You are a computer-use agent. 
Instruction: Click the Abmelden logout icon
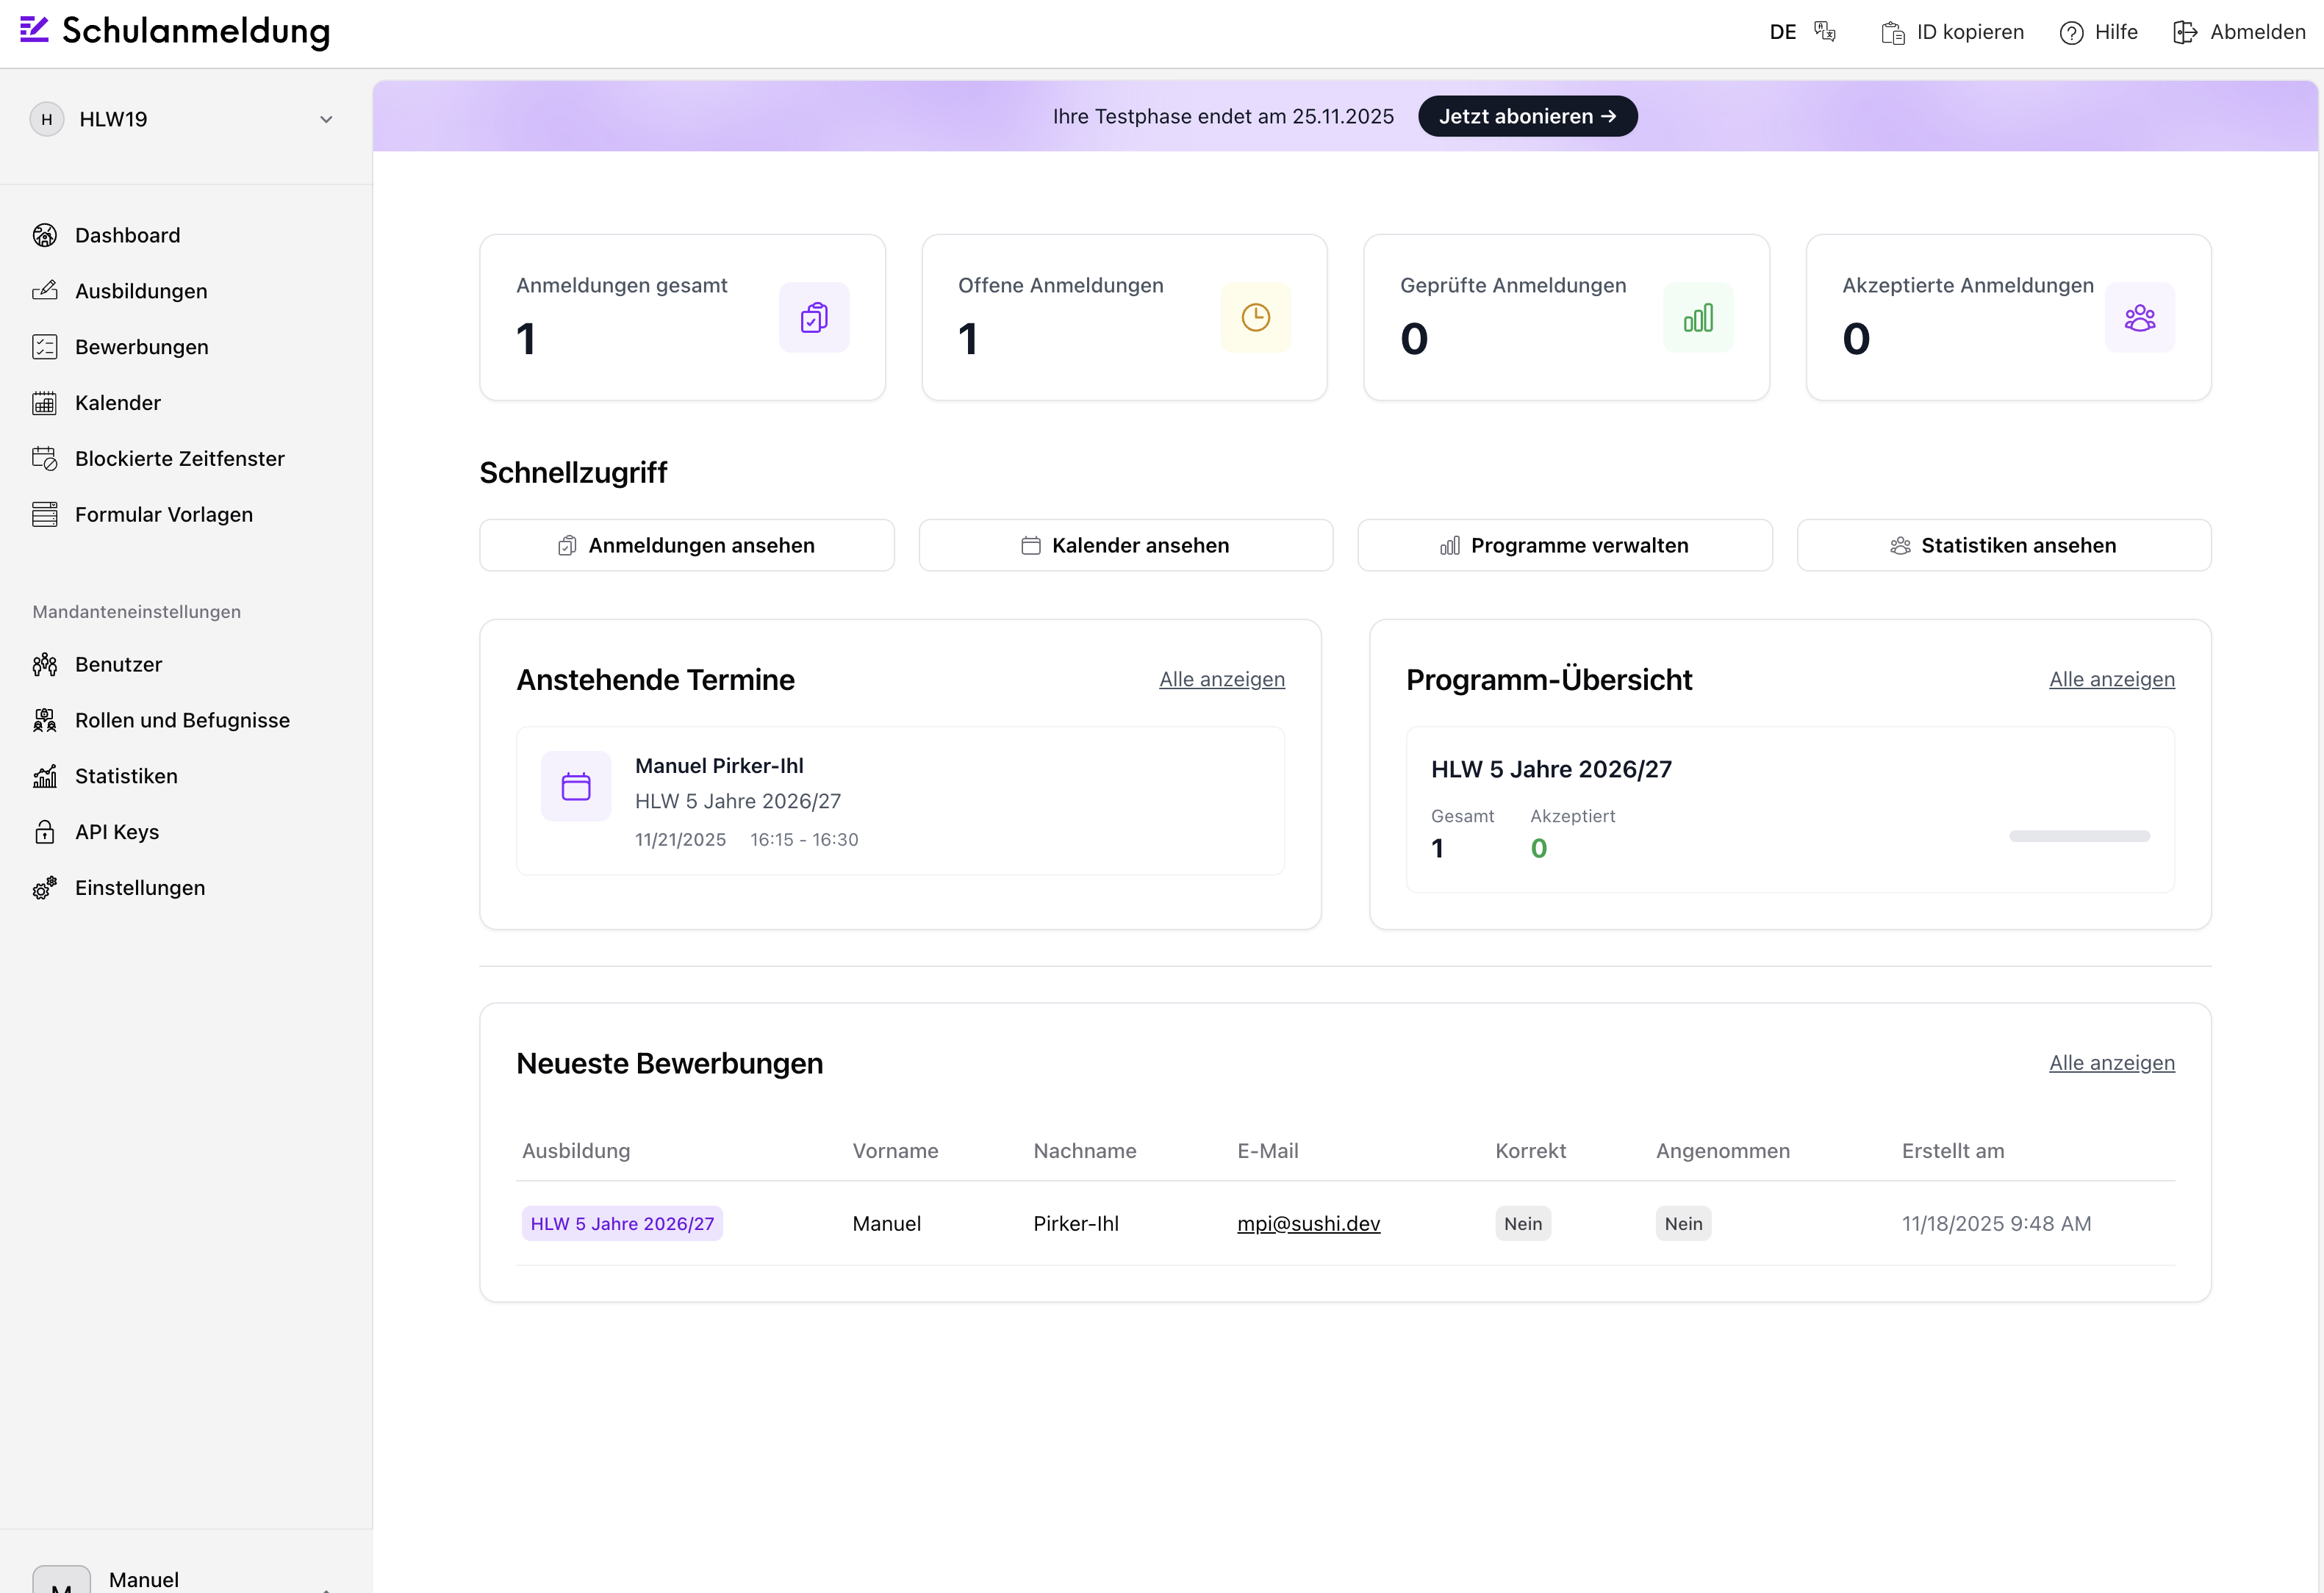click(2184, 33)
